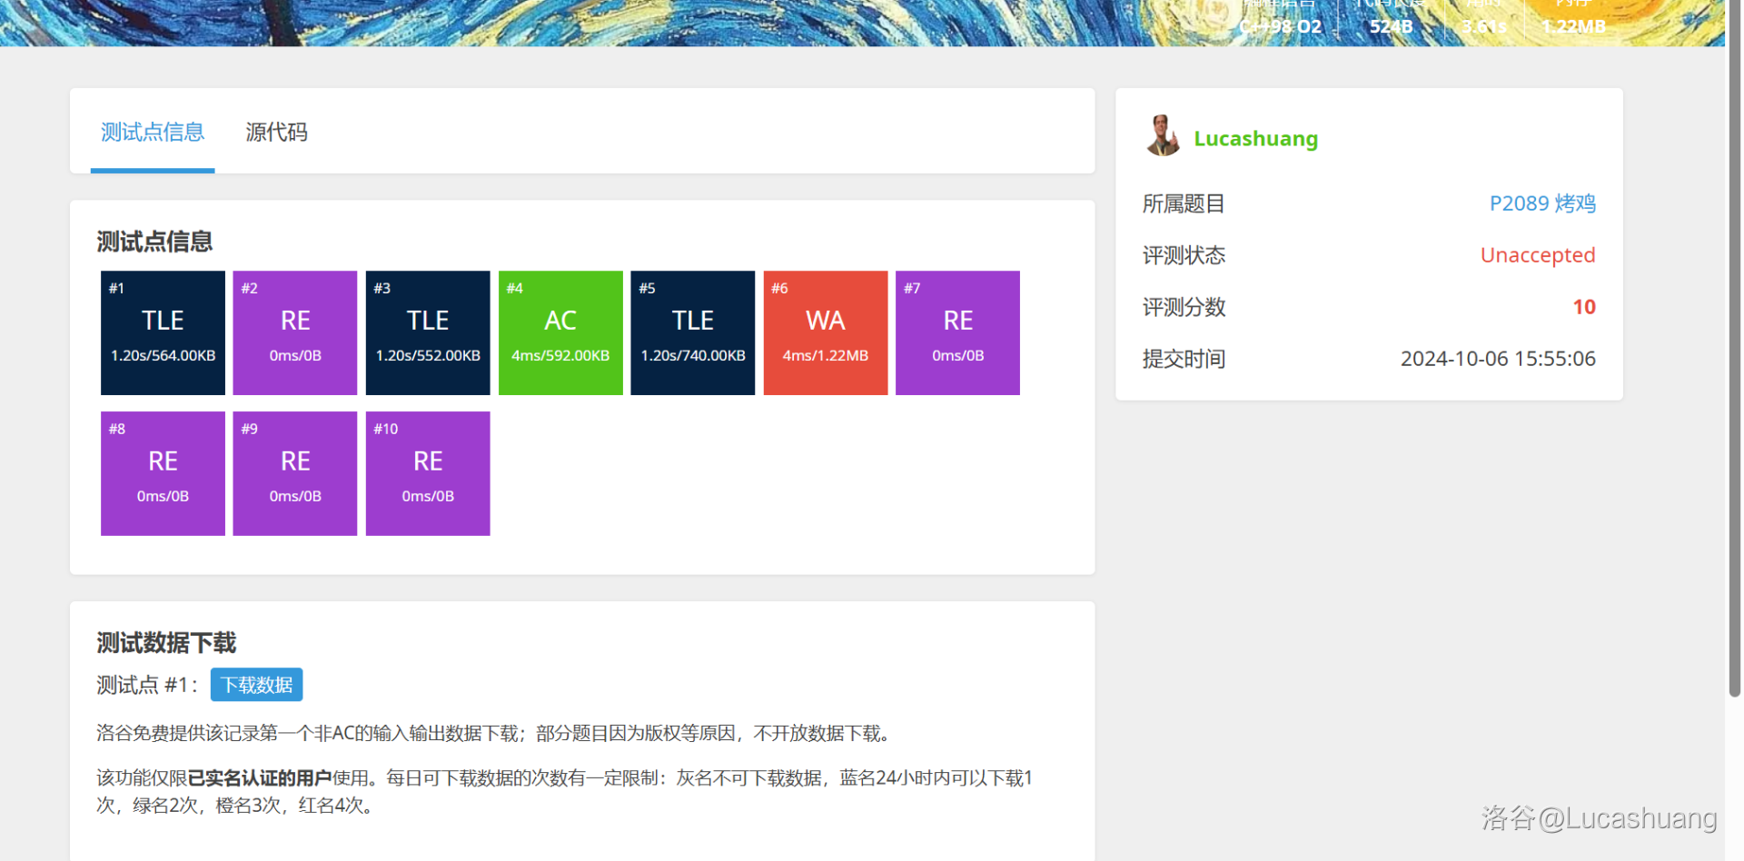Open the P2089 烤鸡 problem link
The height and width of the screenshot is (861, 1744).
pyautogui.click(x=1541, y=203)
